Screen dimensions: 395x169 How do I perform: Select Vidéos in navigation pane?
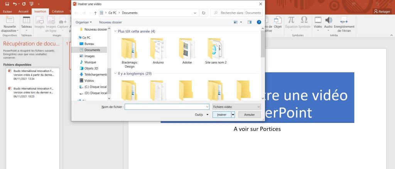point(89,81)
